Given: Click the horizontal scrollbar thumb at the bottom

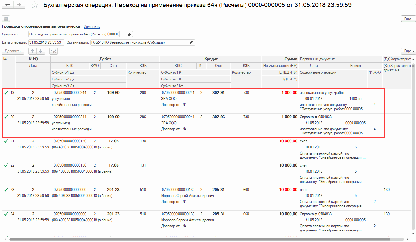Looking at the screenshot, I should [200, 239].
